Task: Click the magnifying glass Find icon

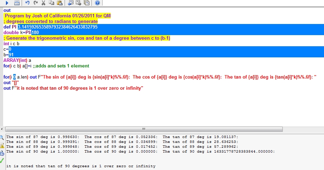Action: tap(2, 138)
